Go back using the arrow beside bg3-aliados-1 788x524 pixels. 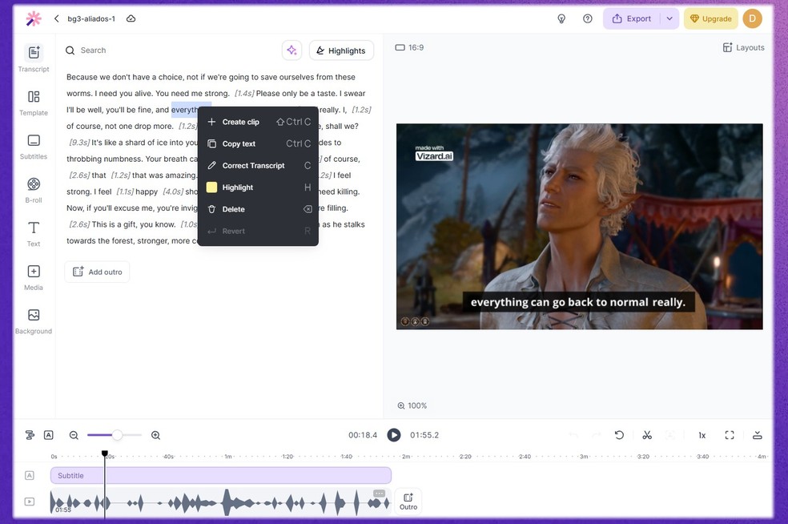[56, 18]
